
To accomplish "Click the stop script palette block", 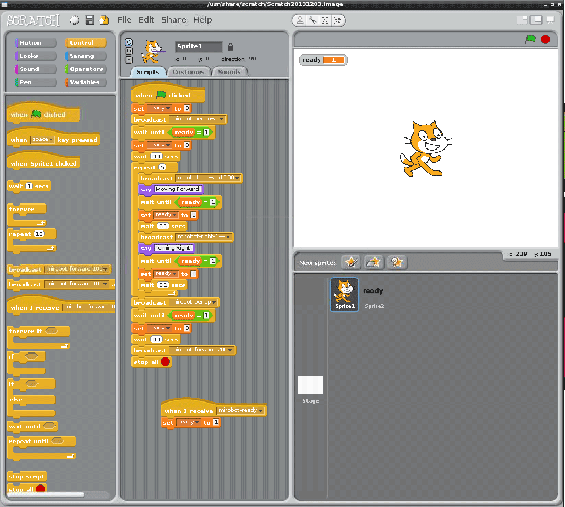I will coord(27,476).
